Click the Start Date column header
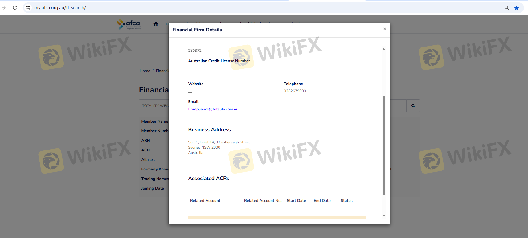Image resolution: width=528 pixels, height=238 pixels. click(296, 201)
